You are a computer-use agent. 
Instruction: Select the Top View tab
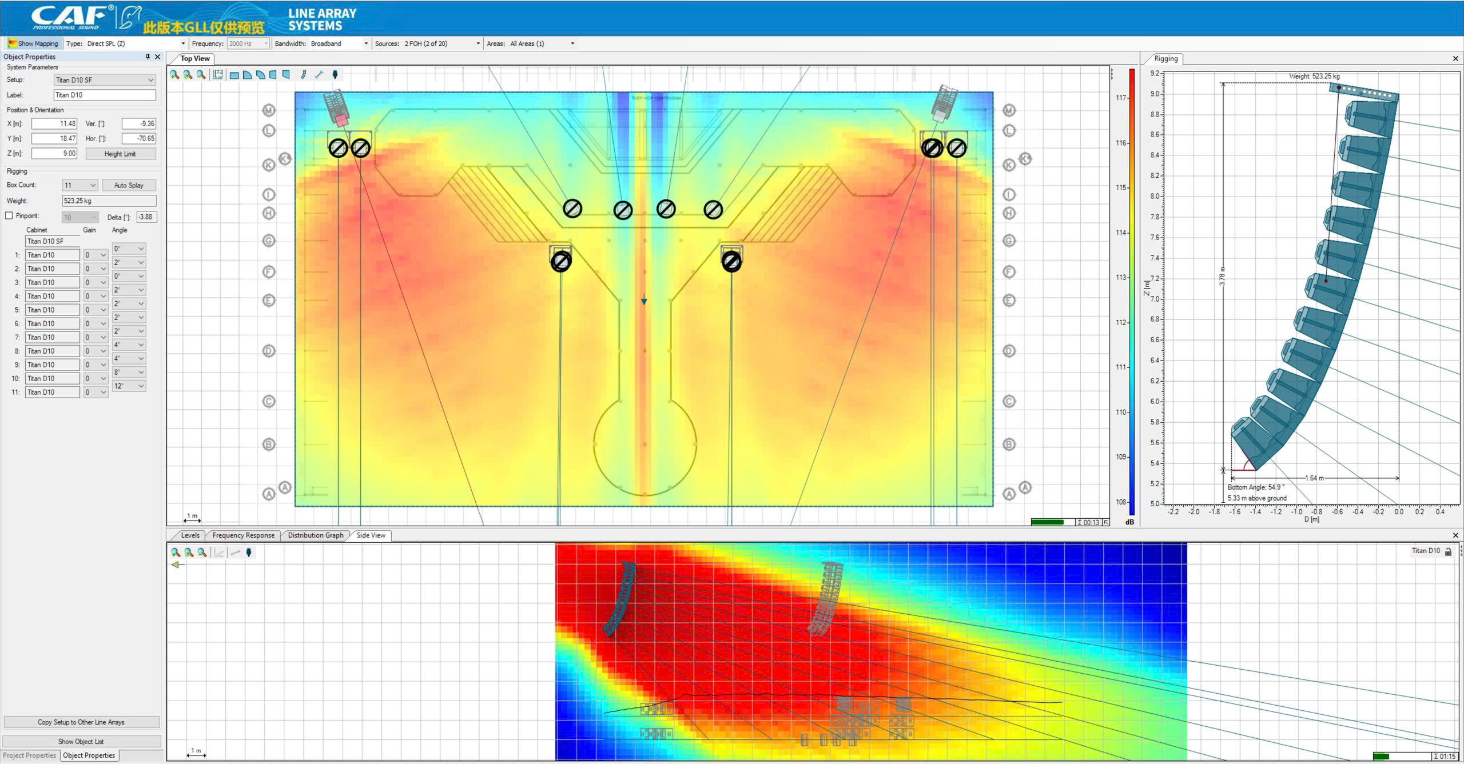[x=195, y=58]
